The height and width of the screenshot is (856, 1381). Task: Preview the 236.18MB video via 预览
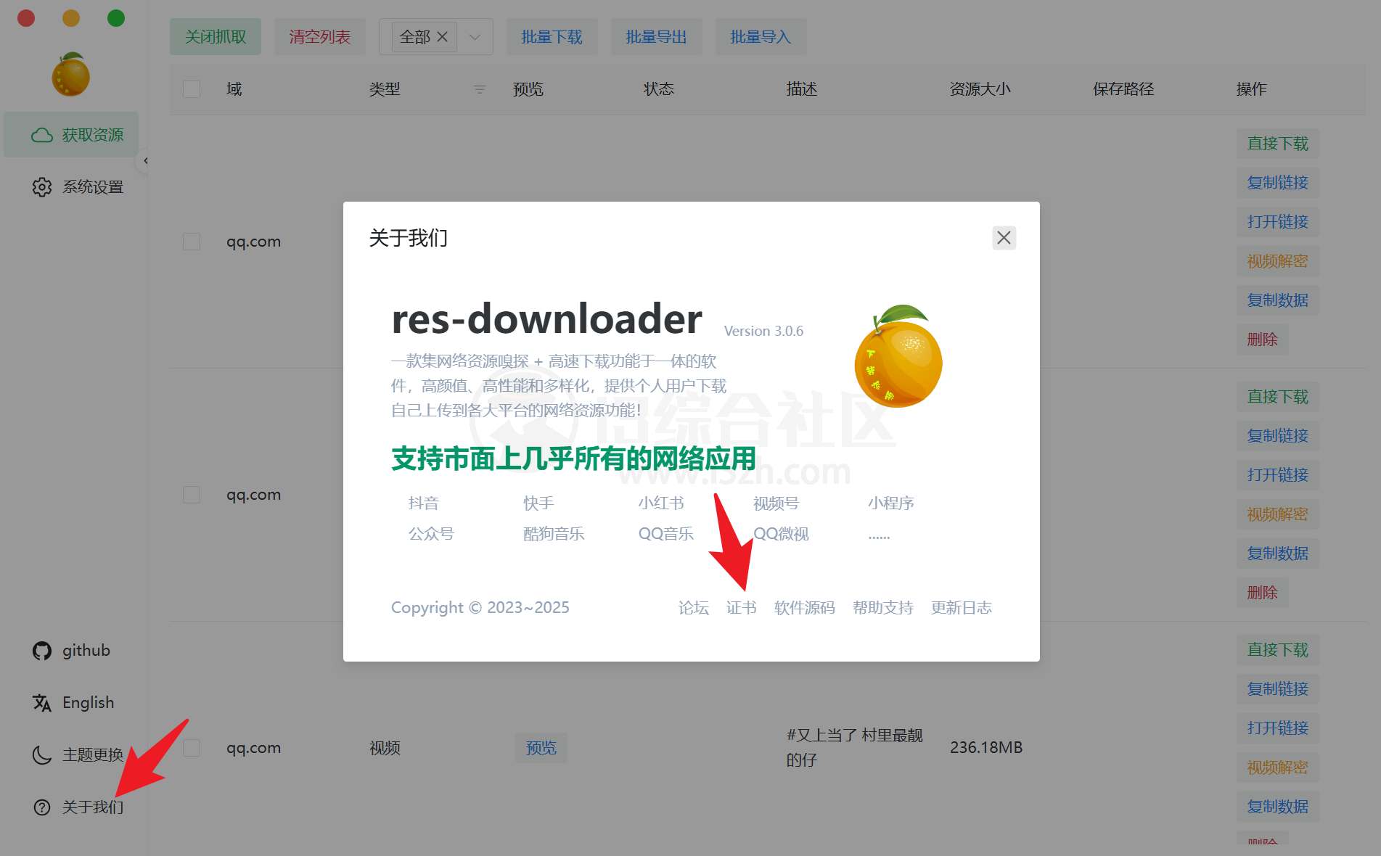(540, 747)
